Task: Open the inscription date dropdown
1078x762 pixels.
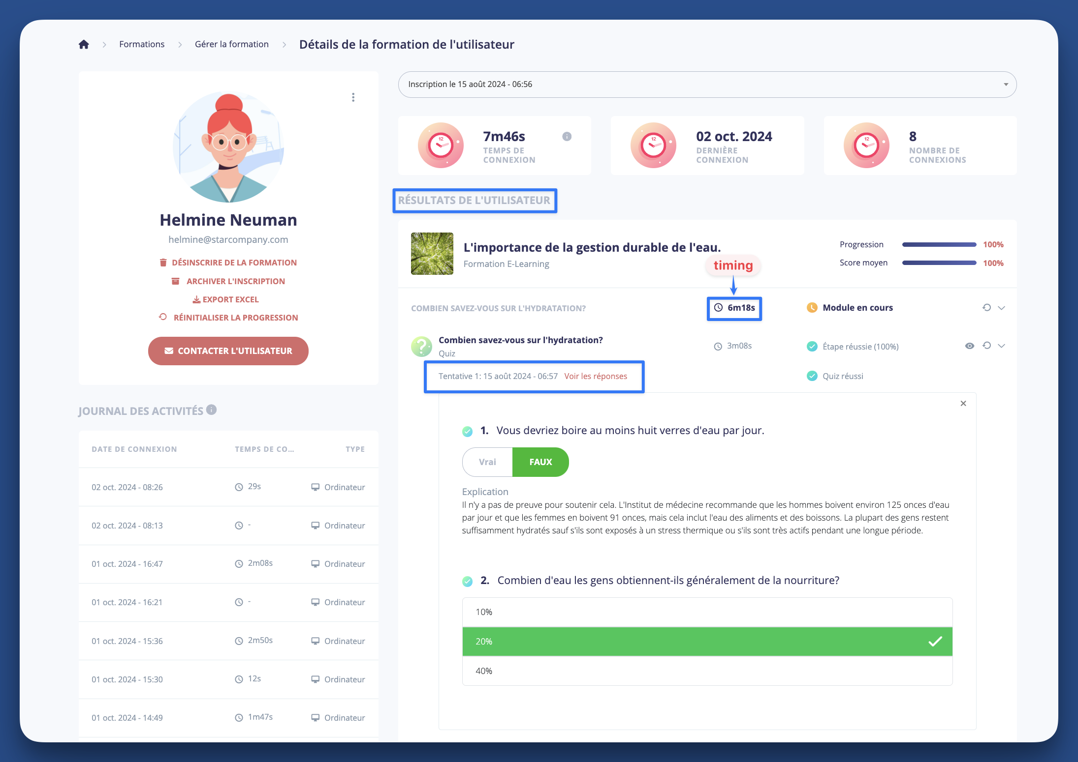Action: [x=1006, y=84]
